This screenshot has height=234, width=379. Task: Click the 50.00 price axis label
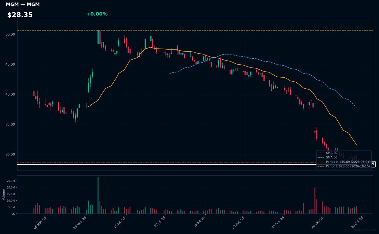click(x=10, y=34)
